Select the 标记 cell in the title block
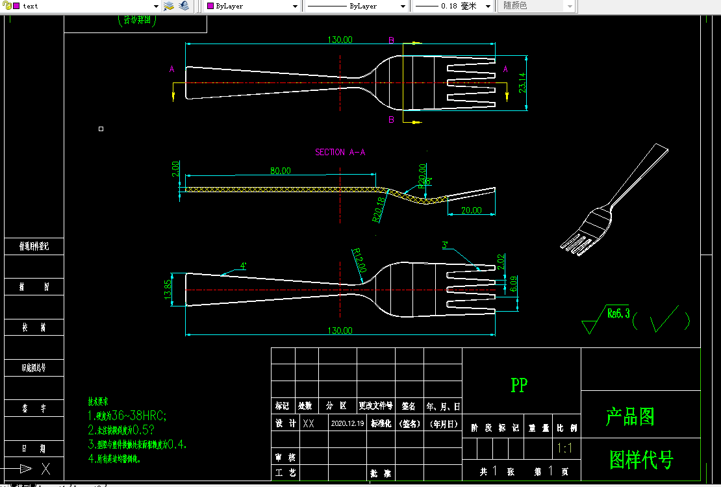Screen dimensions: 721x487 (283, 406)
